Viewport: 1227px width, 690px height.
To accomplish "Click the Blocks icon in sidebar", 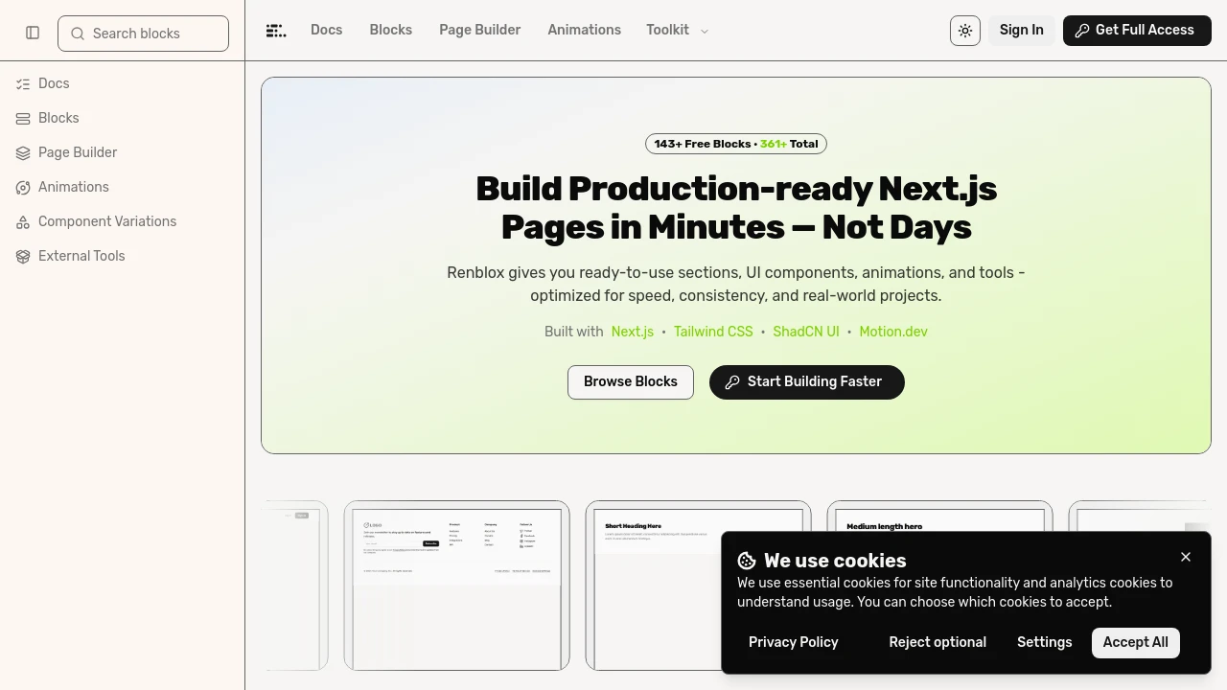I will click(x=23, y=119).
